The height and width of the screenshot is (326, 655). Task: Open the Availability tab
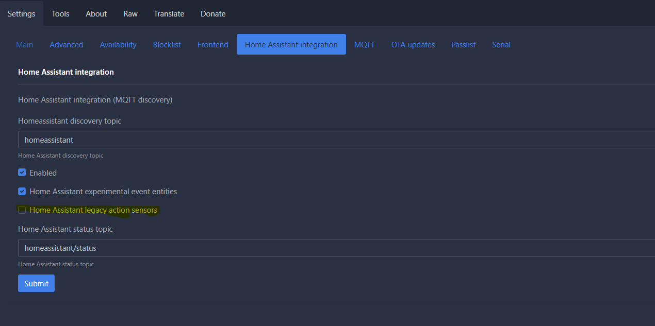click(118, 44)
